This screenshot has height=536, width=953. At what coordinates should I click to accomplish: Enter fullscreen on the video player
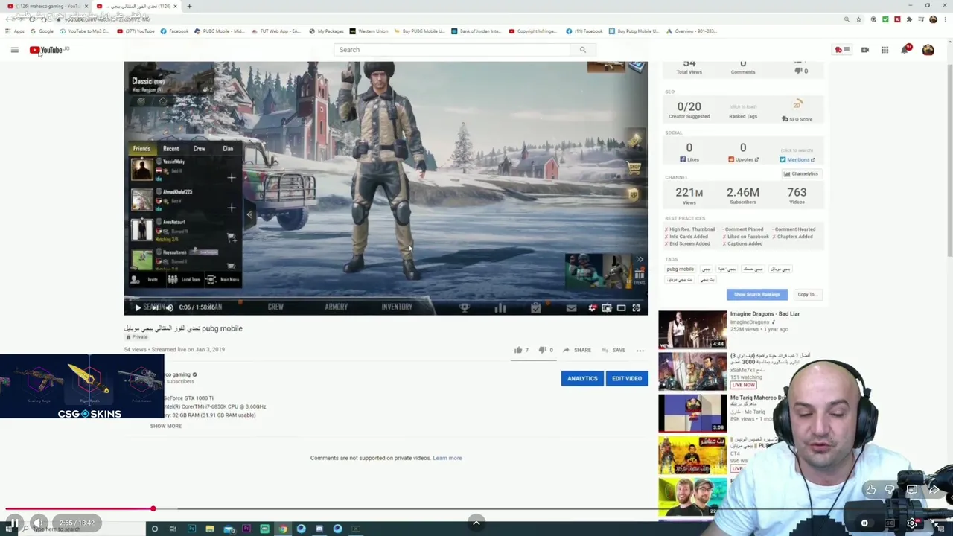[636, 307]
